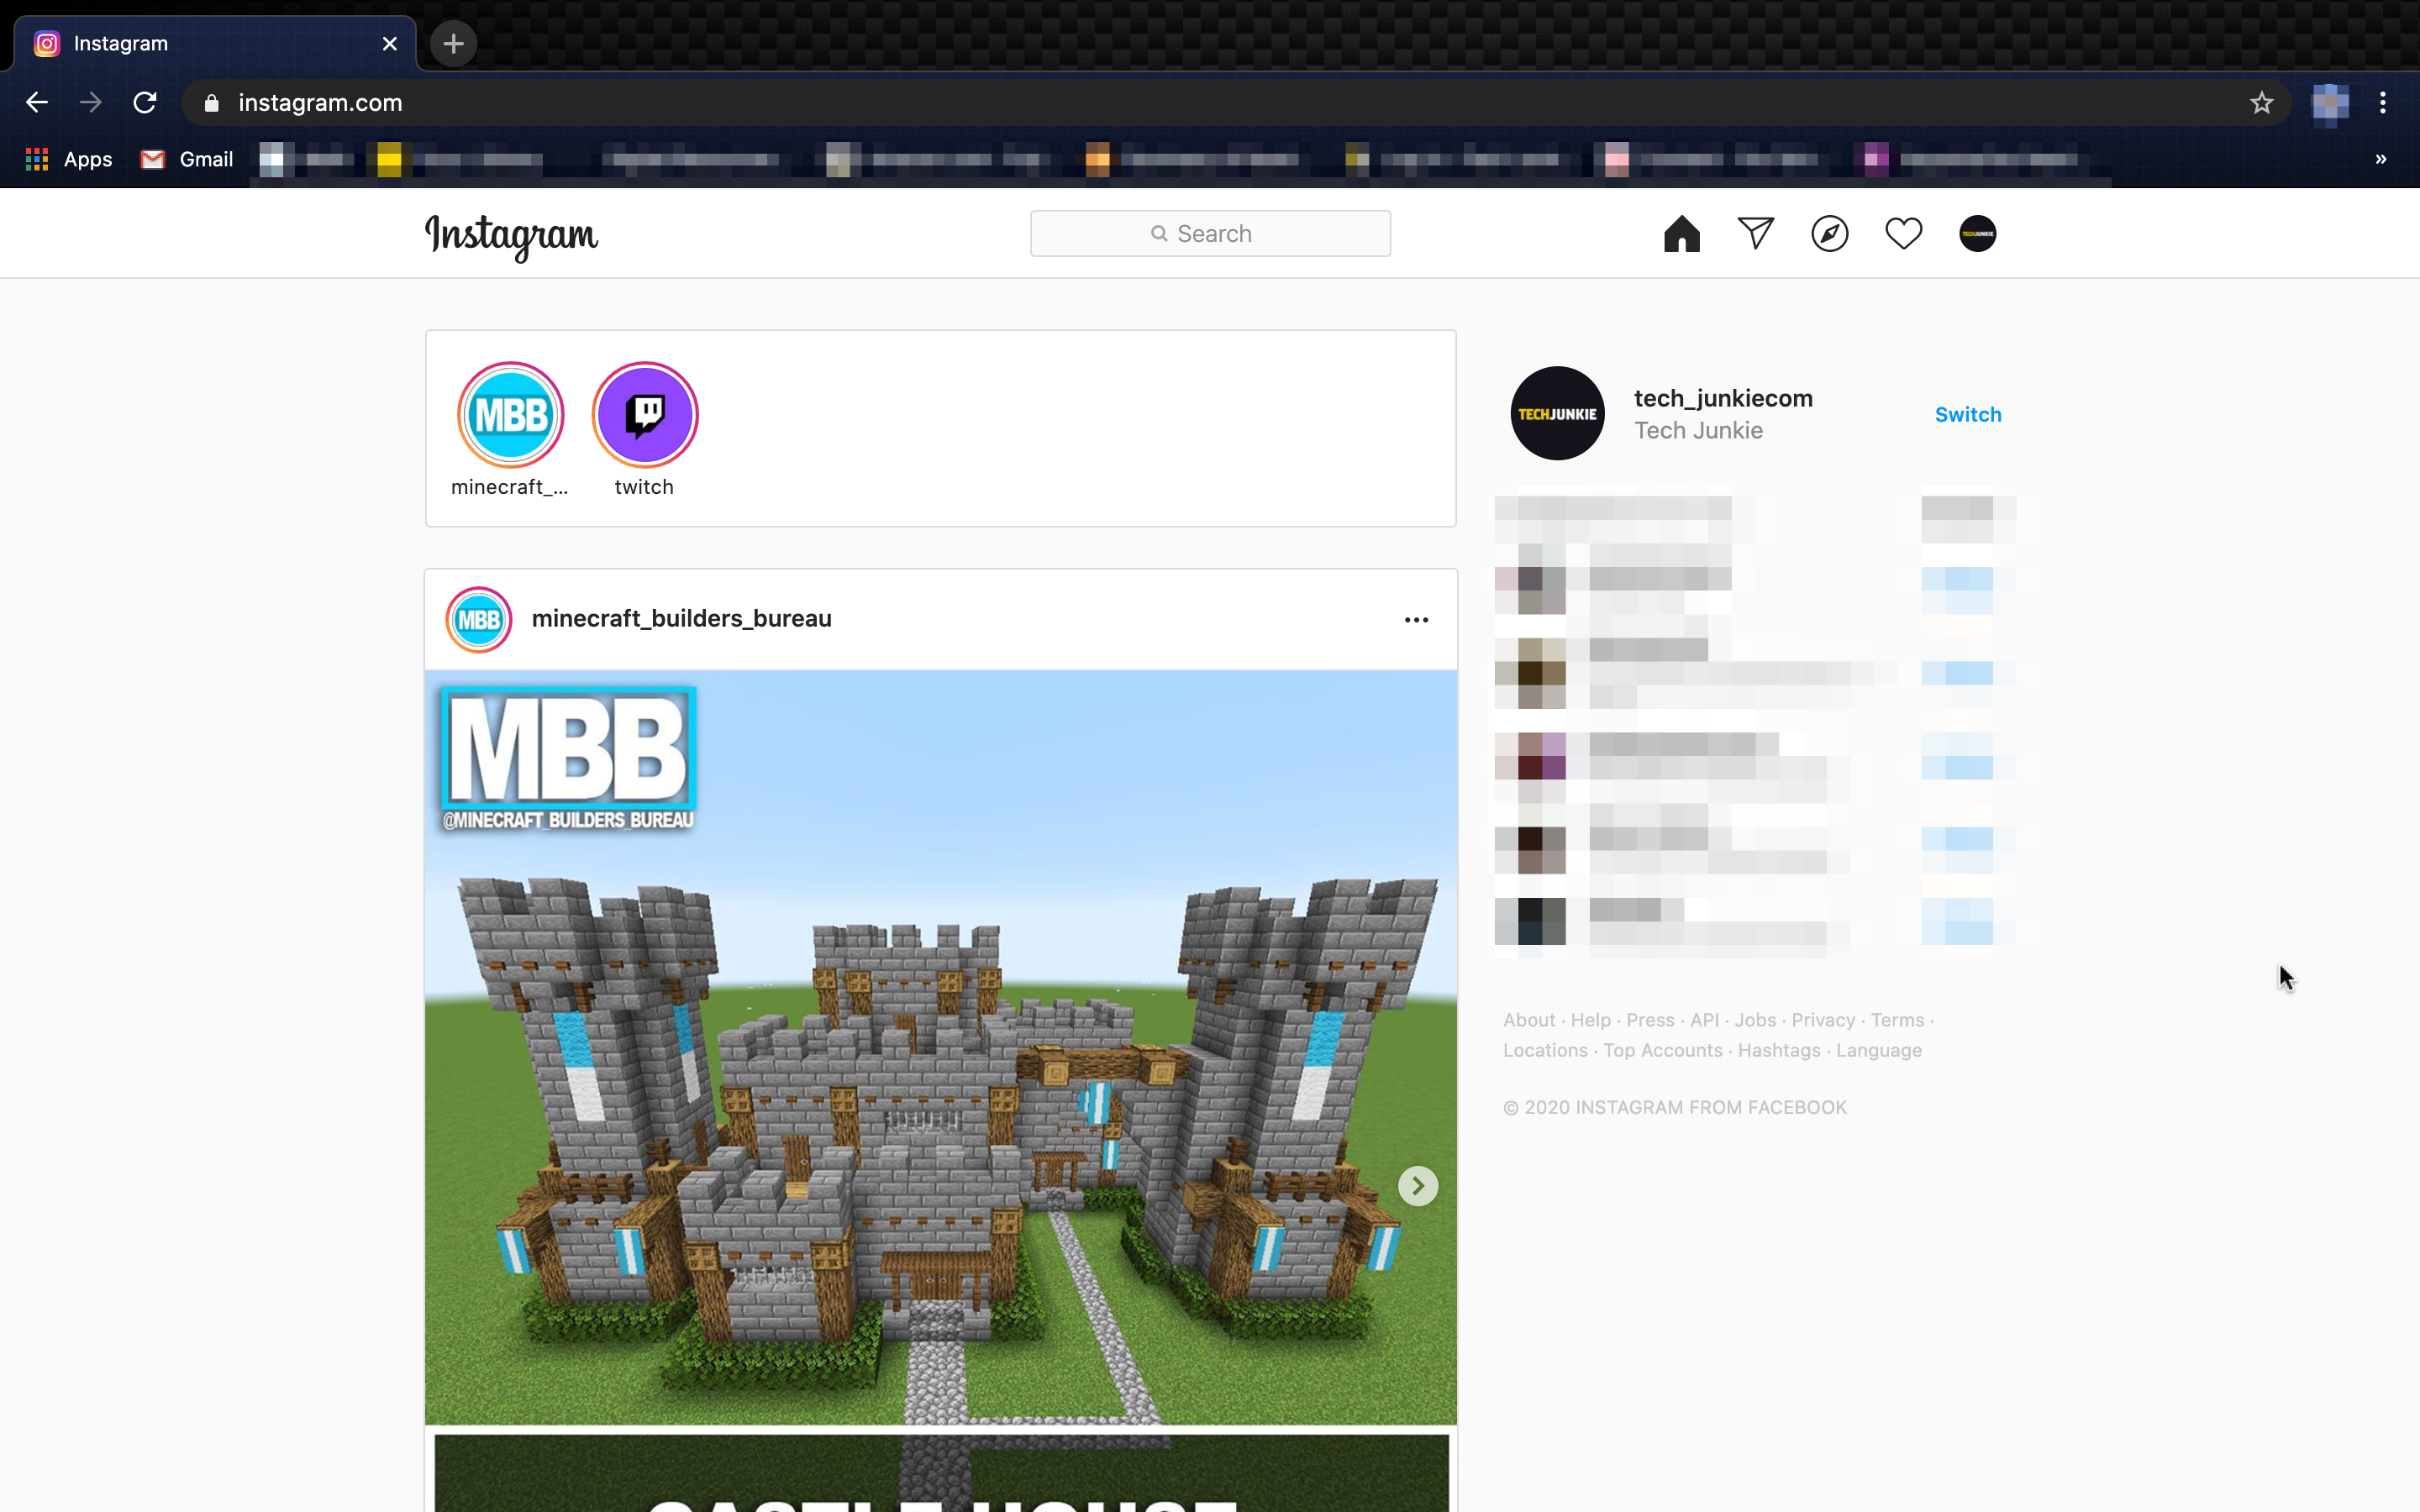Viewport: 2420px width, 1512px height.
Task: View the minecraft_ story bubble
Action: pos(510,415)
